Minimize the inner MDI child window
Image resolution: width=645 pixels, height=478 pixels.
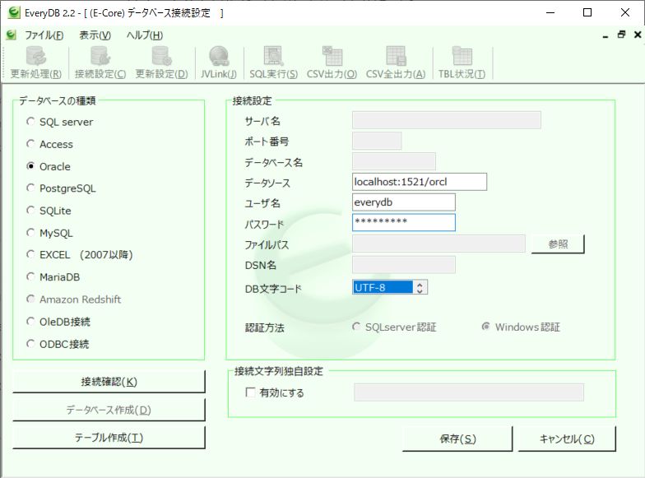pos(606,35)
